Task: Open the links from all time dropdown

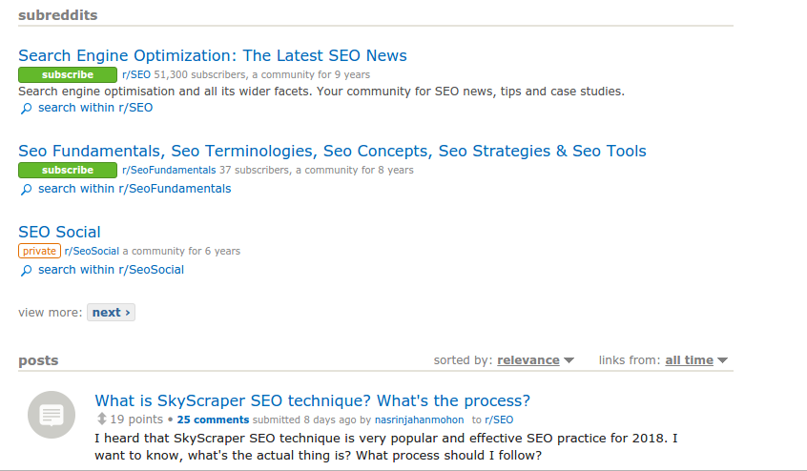Action: click(x=696, y=360)
